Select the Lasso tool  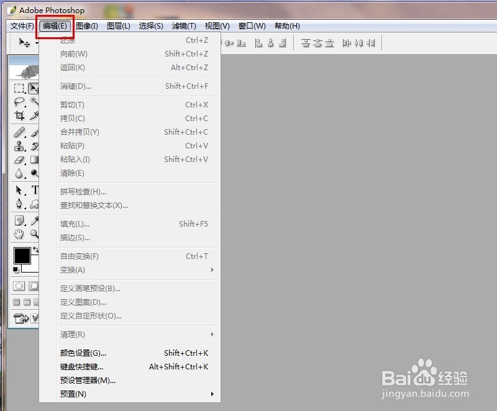coord(19,102)
